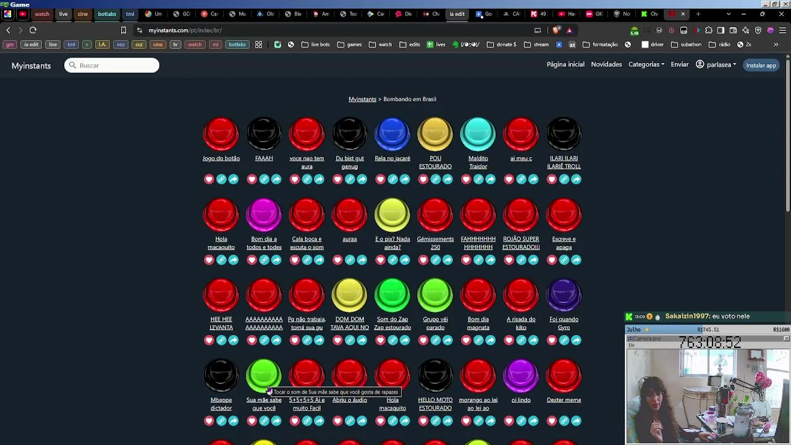The image size is (791, 445).
Task: Play the green Grupo véi parado button
Action: tap(435, 295)
